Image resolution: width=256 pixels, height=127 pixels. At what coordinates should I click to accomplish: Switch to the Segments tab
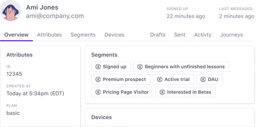click(x=83, y=35)
